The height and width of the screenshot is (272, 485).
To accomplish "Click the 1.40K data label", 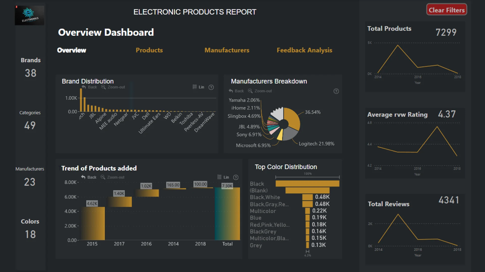I will click(x=119, y=193).
